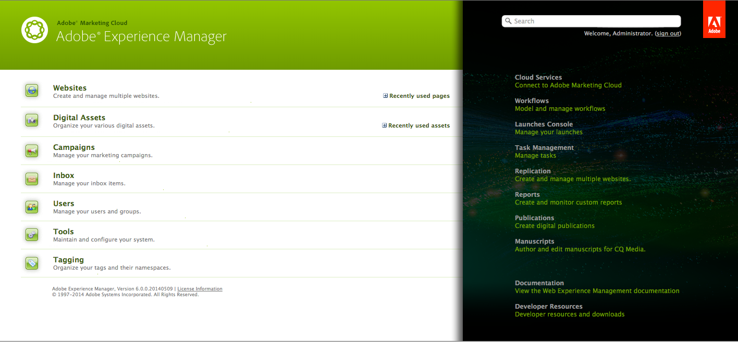
Task: Open the Users heading link
Action: coord(64,204)
